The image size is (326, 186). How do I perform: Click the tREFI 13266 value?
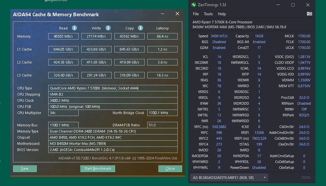click(x=259, y=133)
